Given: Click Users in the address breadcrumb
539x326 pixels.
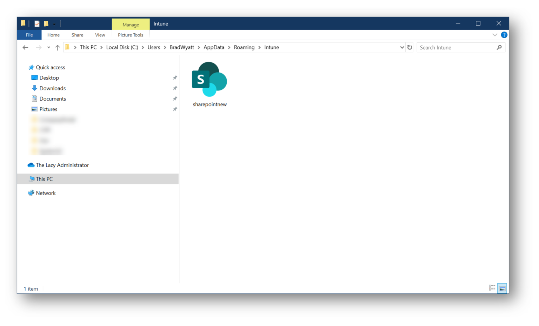Looking at the screenshot, I should (154, 47).
